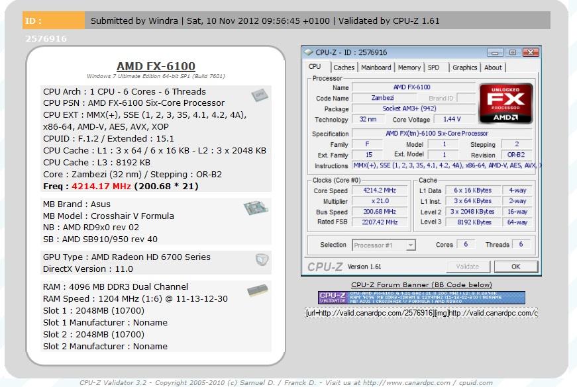This screenshot has height=387, width=577.
Task: Click the CPU-Z Validator 3.2 copyright footer
Action: pos(286,382)
